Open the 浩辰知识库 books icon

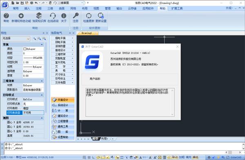(39, 16)
